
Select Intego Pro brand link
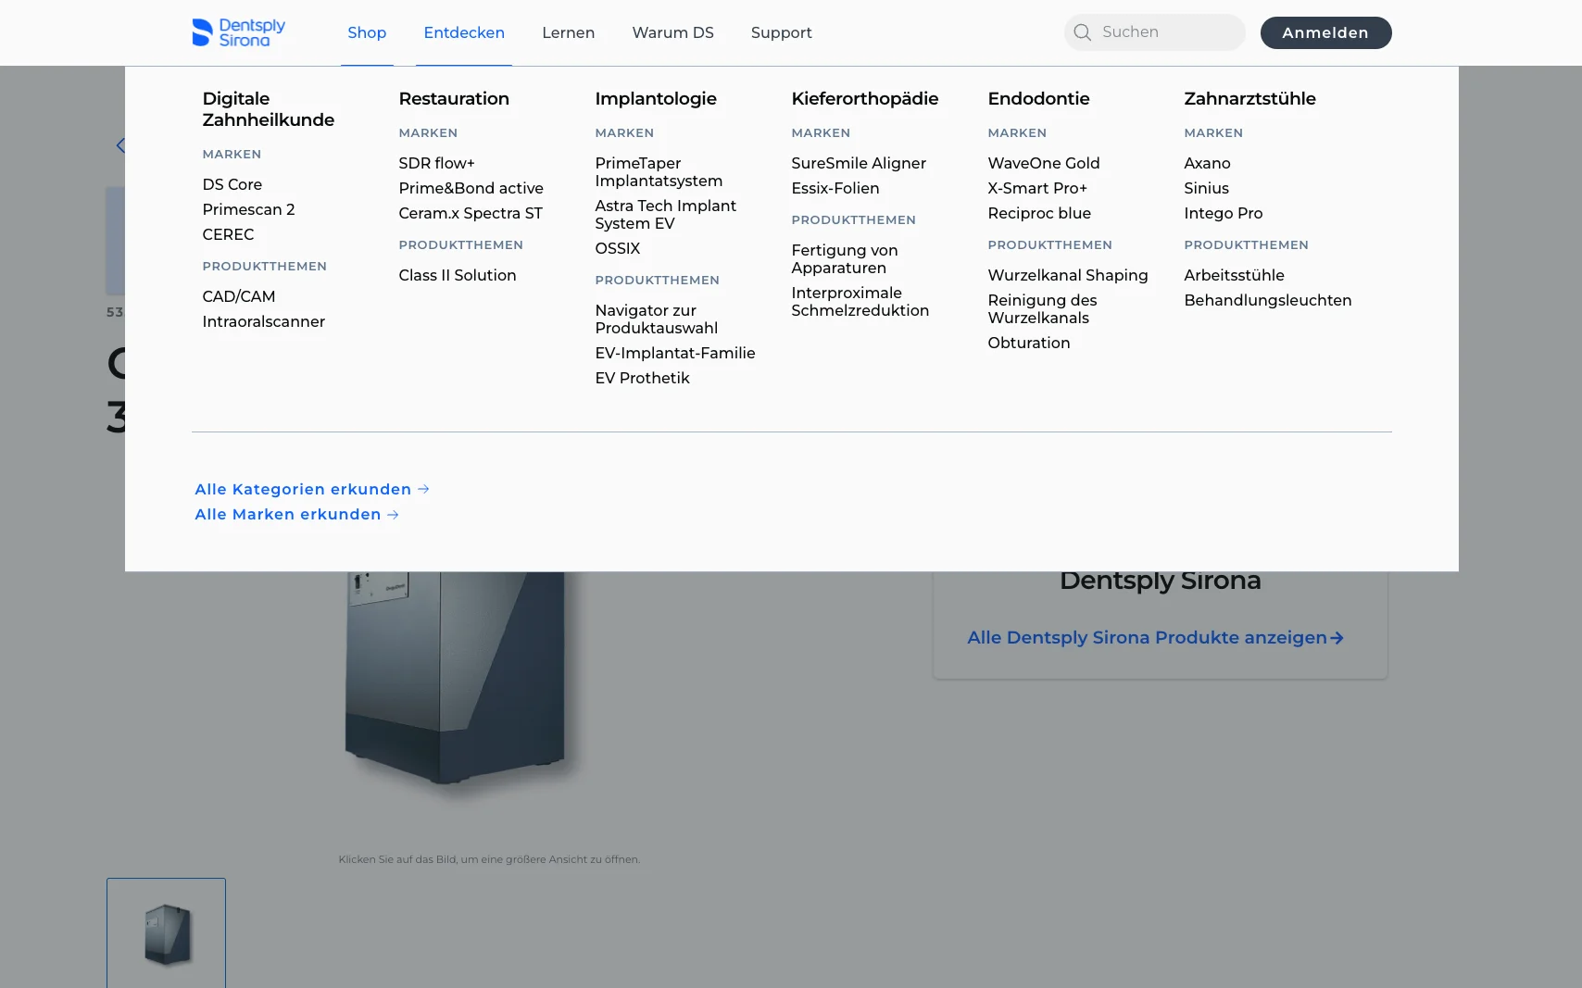(1224, 213)
